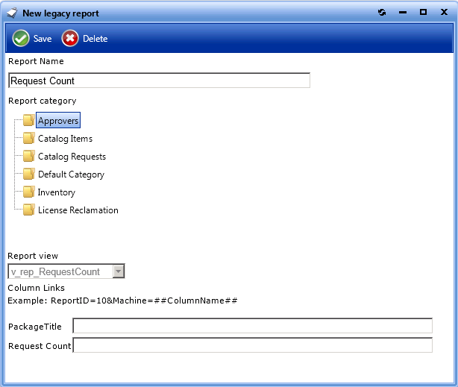Screen dimensions: 458x387
Task: Click the refresh icon in title bar
Action: tap(382, 12)
